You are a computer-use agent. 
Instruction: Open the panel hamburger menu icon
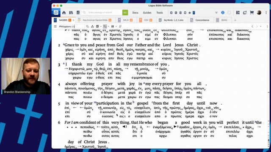(55, 27)
